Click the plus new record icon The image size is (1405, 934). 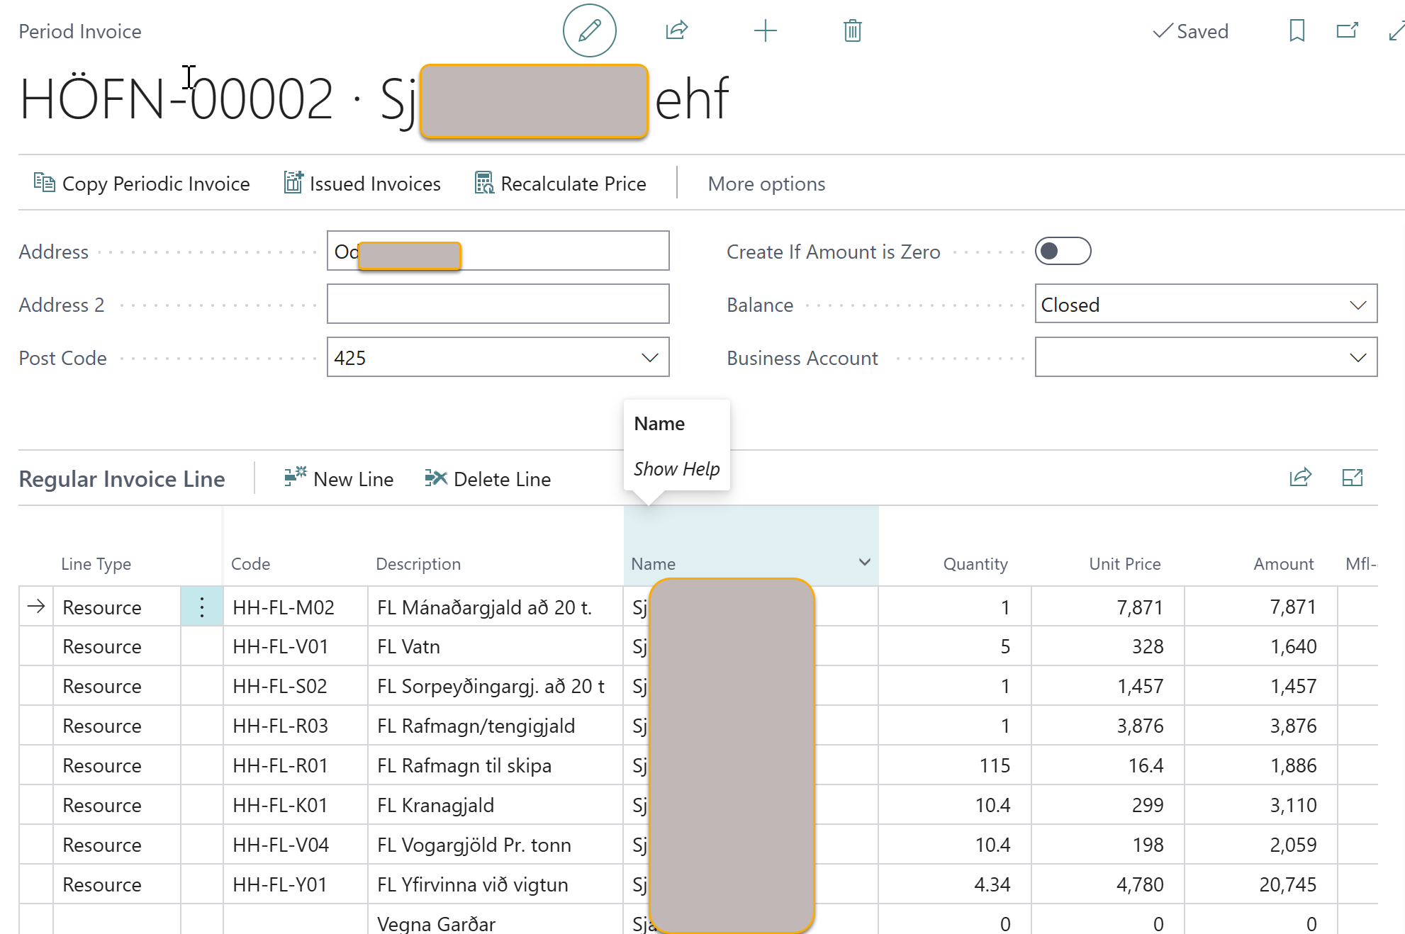pyautogui.click(x=765, y=30)
